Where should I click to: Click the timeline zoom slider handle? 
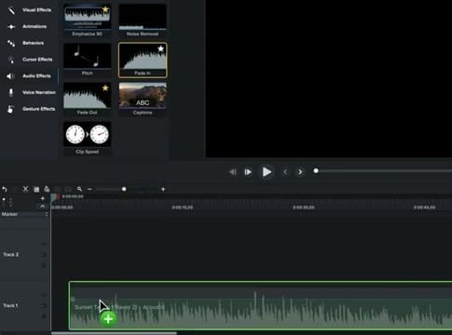(x=124, y=189)
